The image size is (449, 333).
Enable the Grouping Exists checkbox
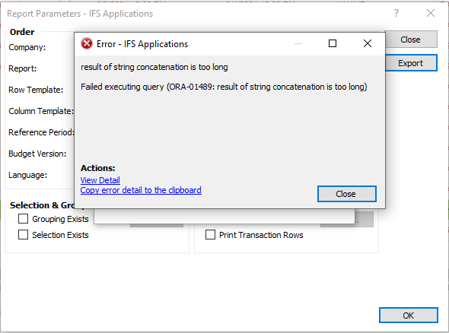pyautogui.click(x=23, y=219)
